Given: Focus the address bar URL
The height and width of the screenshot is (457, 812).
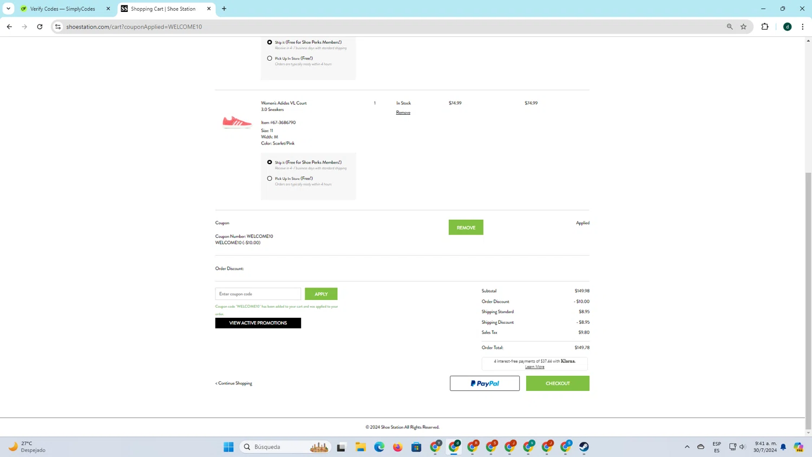Looking at the screenshot, I should click(134, 27).
